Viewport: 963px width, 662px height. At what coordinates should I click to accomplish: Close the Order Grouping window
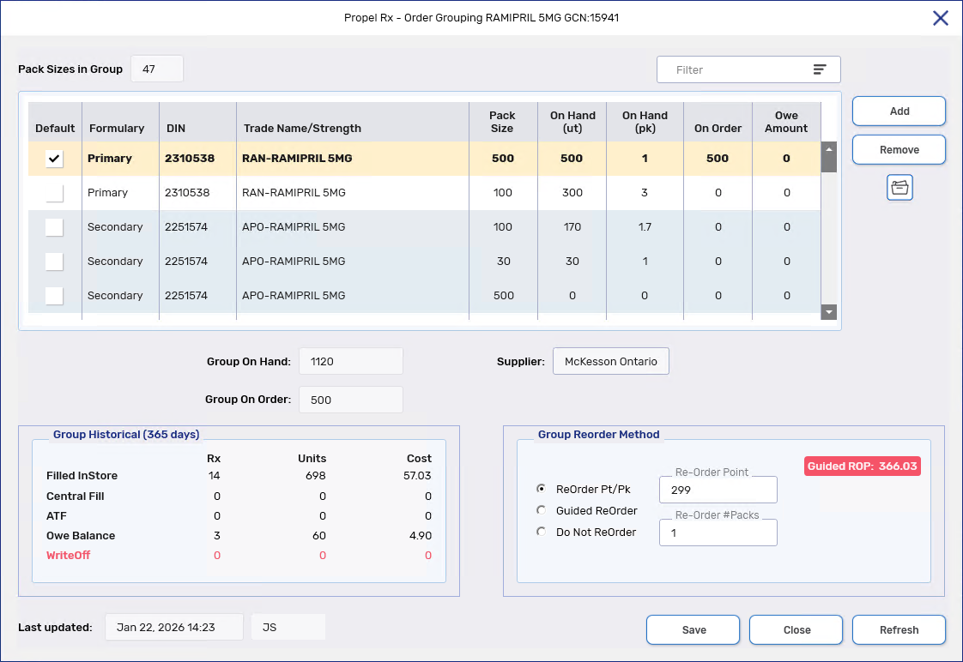(941, 18)
